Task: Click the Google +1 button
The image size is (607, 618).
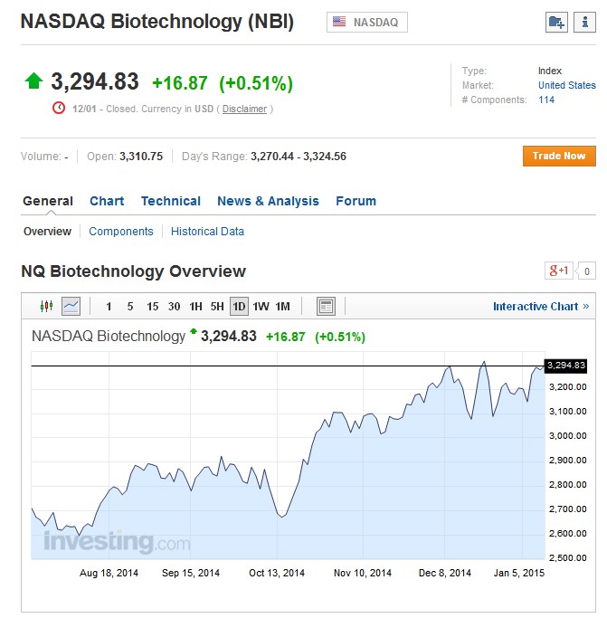Action: (558, 271)
